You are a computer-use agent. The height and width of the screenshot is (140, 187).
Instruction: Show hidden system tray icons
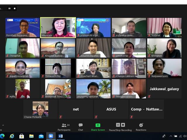[x=171, y=136]
